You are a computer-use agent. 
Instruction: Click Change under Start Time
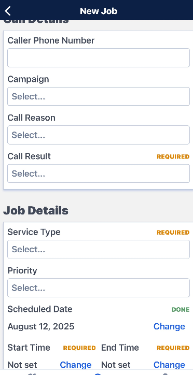[x=75, y=365]
